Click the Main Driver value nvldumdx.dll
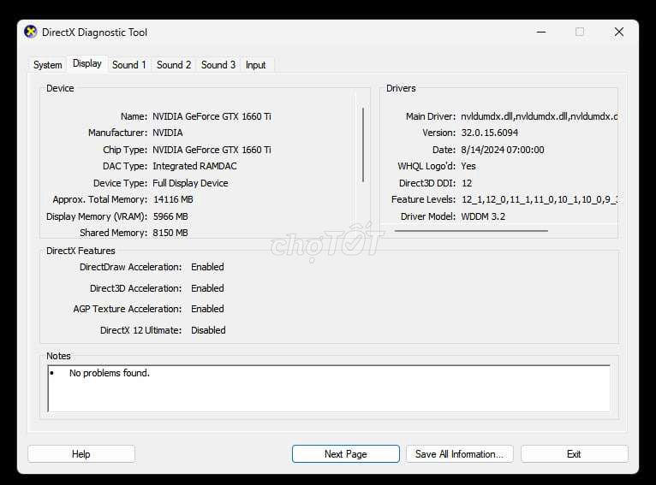The height and width of the screenshot is (485, 656). pyautogui.click(x=540, y=116)
